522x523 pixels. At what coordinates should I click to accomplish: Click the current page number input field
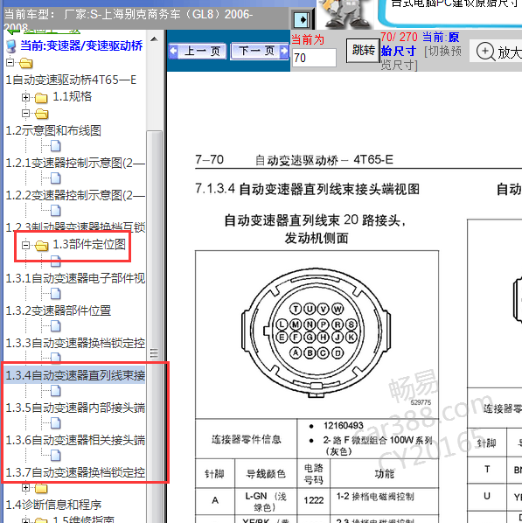tap(314, 58)
